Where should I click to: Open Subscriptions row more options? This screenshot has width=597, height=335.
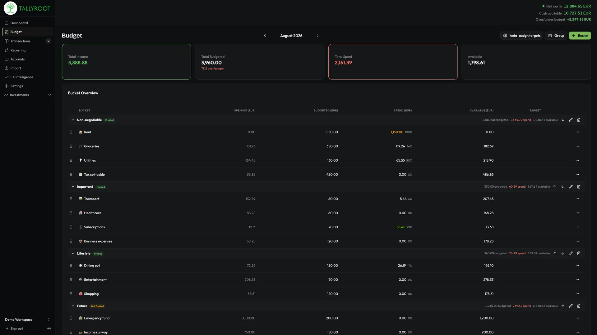pyautogui.click(x=577, y=227)
